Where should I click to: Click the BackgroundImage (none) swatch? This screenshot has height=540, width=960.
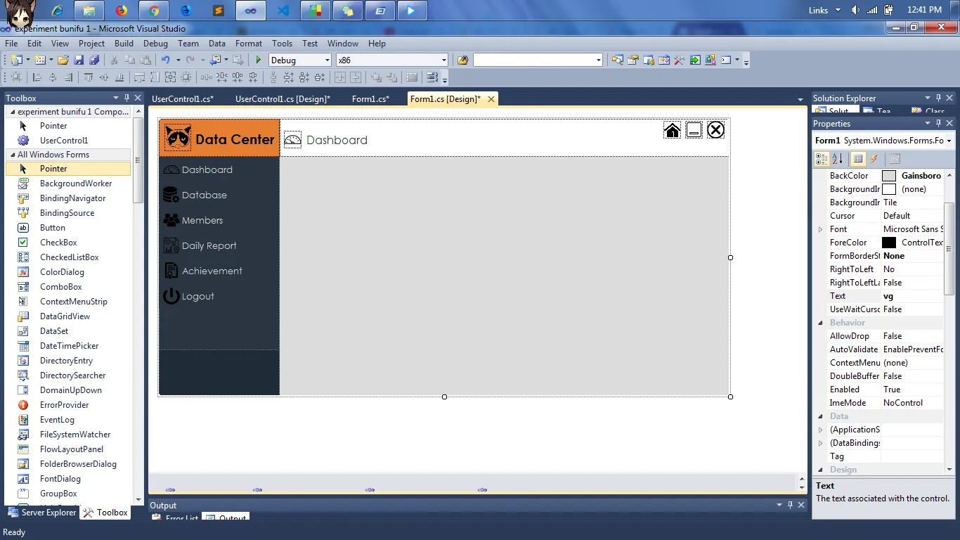(x=889, y=189)
